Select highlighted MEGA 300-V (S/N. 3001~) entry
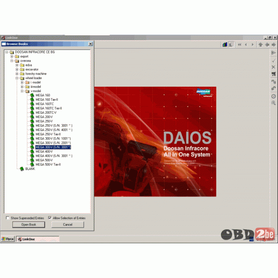This screenshot has width=278, height=278. click(53, 147)
